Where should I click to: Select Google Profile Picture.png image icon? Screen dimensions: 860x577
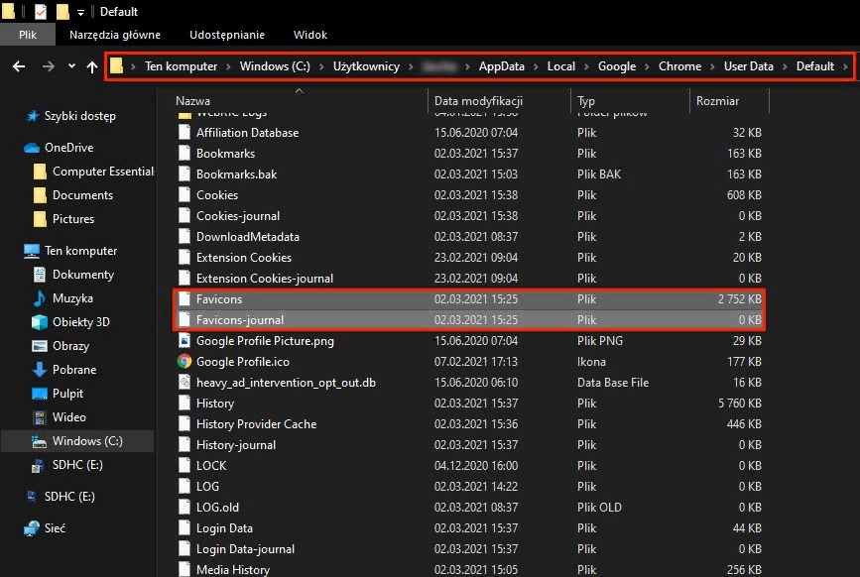click(x=184, y=341)
